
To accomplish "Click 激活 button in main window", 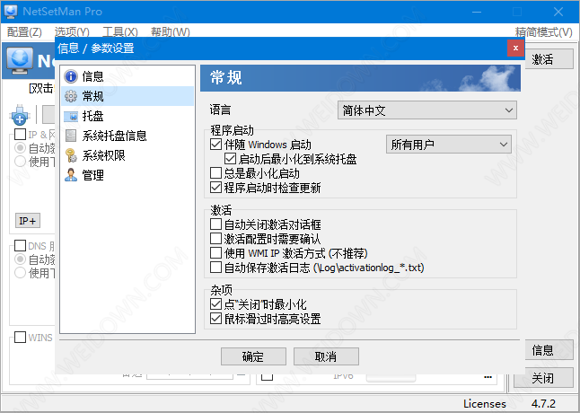I will (x=549, y=59).
